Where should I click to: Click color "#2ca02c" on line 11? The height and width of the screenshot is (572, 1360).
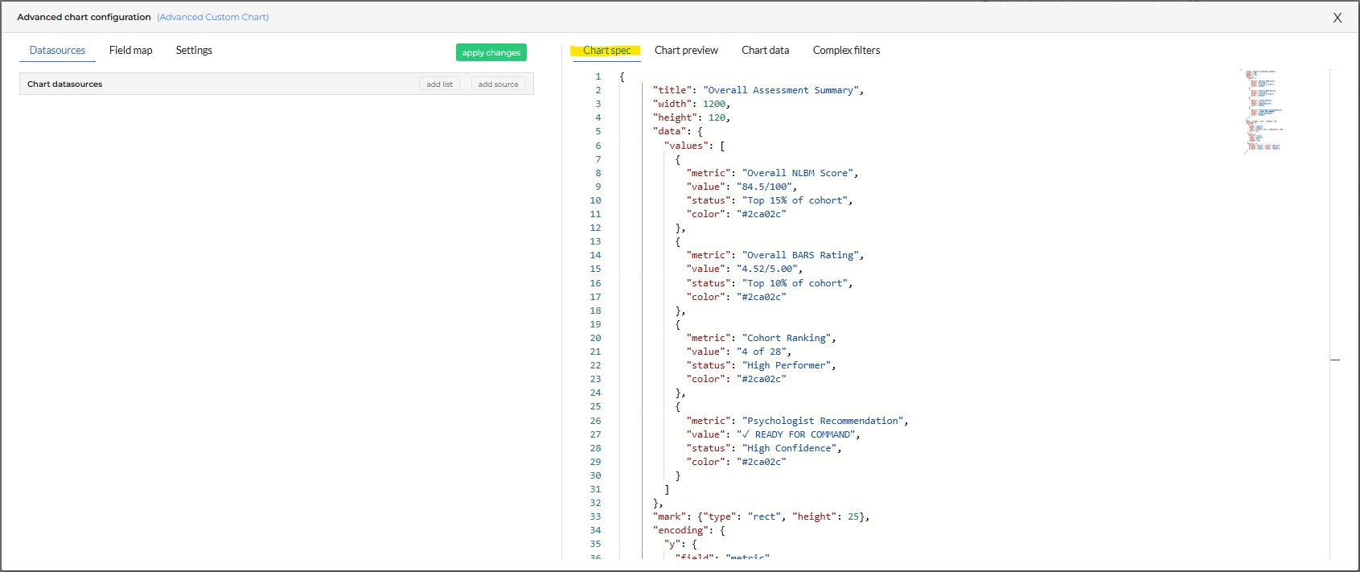(x=761, y=214)
